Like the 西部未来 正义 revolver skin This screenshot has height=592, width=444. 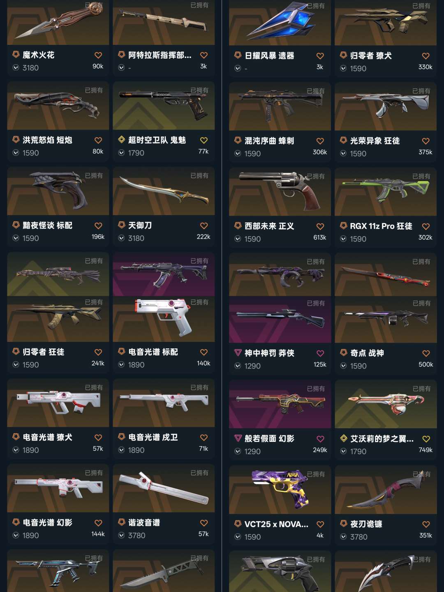coord(320,226)
